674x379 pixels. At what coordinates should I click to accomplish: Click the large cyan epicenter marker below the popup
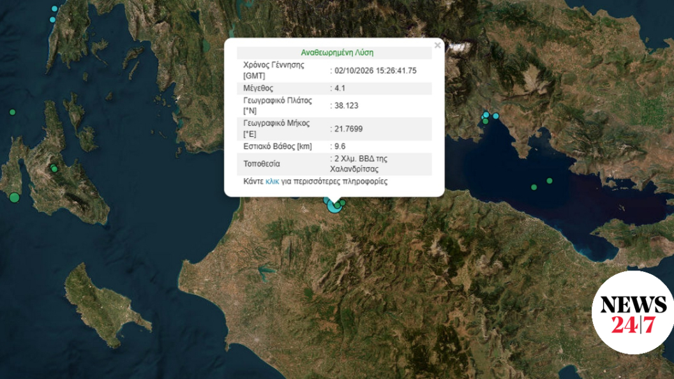pyautogui.click(x=334, y=206)
